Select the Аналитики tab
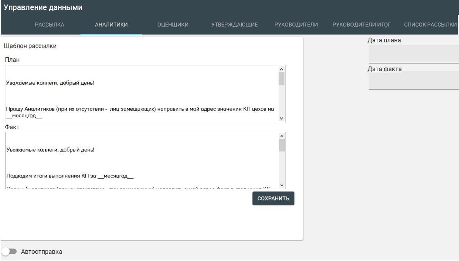The height and width of the screenshot is (261, 459). [111, 25]
